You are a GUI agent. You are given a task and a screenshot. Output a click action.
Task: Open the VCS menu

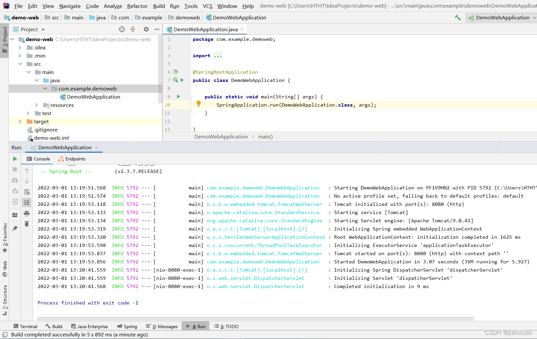(208, 6)
